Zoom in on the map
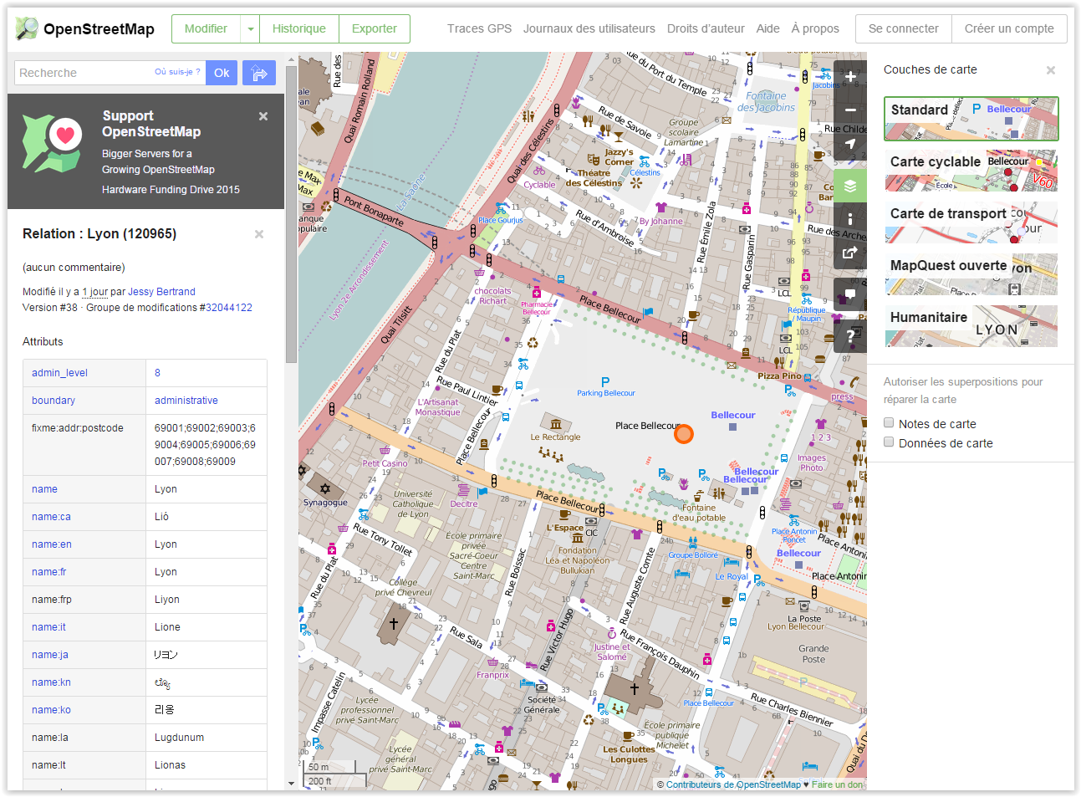 coord(850,77)
